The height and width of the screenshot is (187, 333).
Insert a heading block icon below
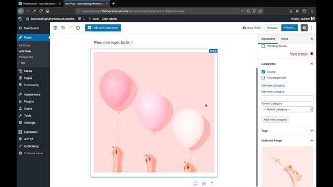click(212, 183)
